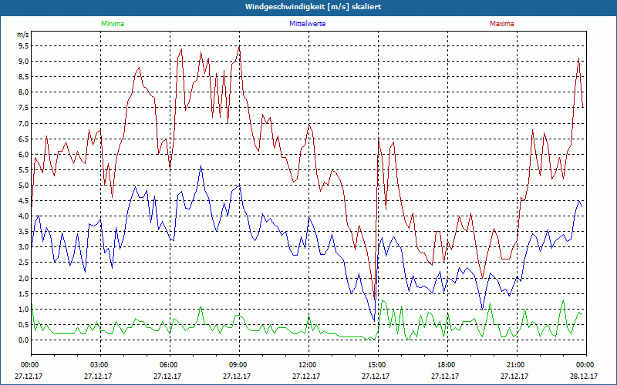This screenshot has height=385, width=617.
Task: Click the '9,5' y-axis value
Action: [x=24, y=46]
